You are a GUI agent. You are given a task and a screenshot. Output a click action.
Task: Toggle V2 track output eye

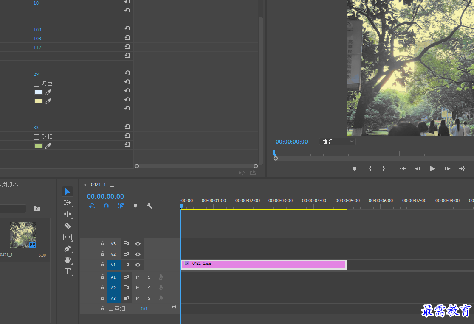(138, 254)
